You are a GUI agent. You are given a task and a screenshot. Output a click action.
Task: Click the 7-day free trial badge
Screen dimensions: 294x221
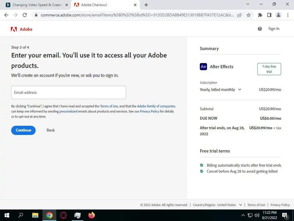[x=269, y=69]
